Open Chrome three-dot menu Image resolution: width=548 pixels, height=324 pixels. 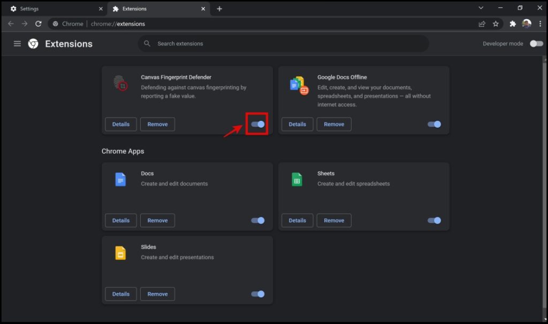(x=541, y=24)
